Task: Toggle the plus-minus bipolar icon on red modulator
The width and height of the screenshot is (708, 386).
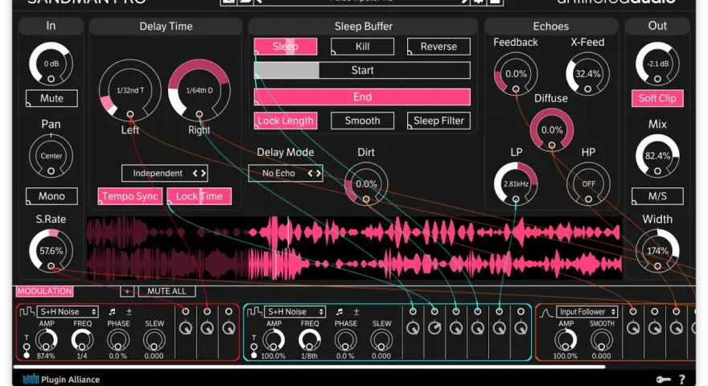Action: pyautogui.click(x=130, y=311)
